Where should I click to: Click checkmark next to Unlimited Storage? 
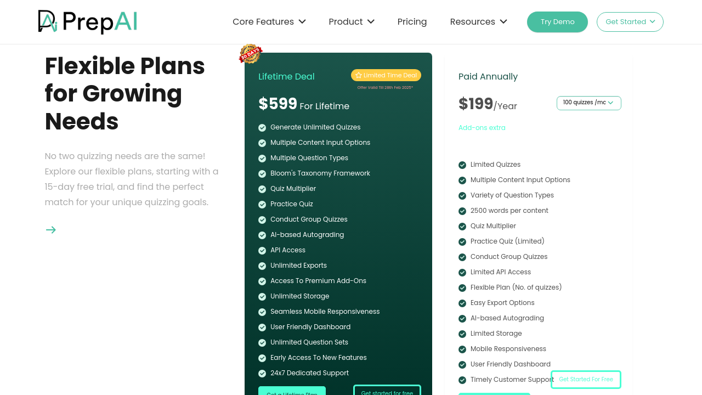click(262, 297)
